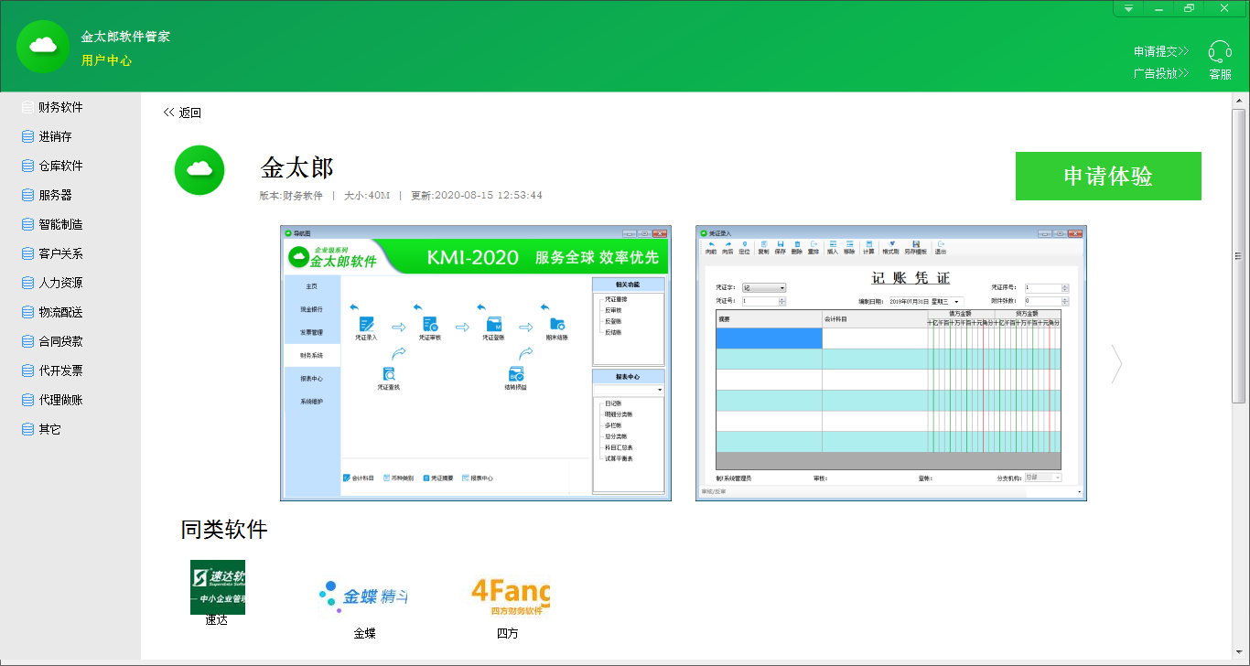1250x666 pixels.
Task: Click the 用户中心 link
Action: pos(106,60)
